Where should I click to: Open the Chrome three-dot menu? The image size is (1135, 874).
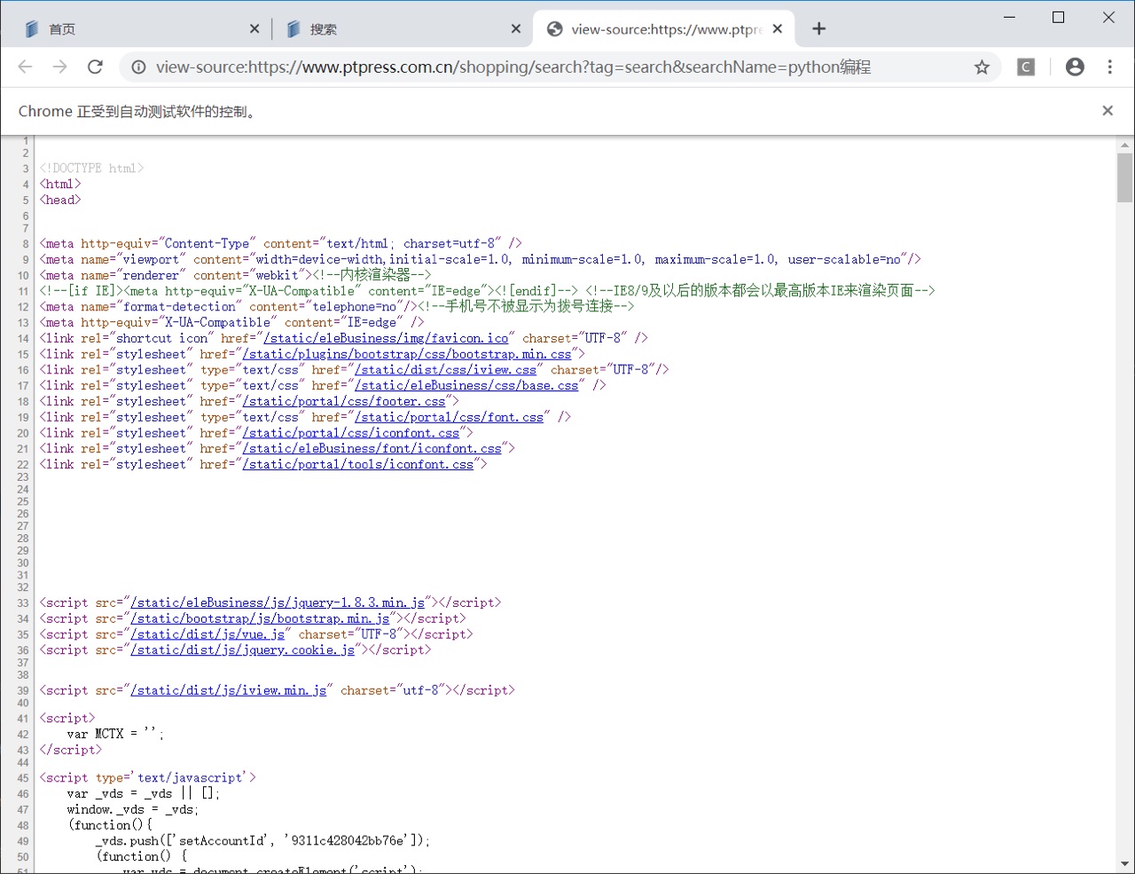[x=1109, y=67]
